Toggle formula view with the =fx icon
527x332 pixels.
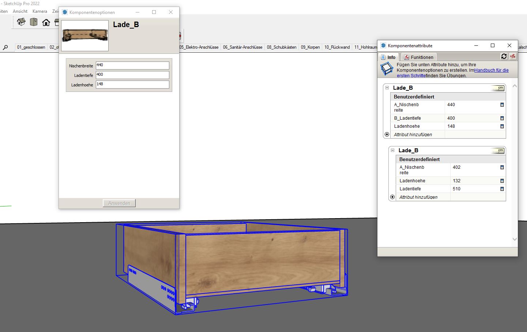click(x=513, y=56)
